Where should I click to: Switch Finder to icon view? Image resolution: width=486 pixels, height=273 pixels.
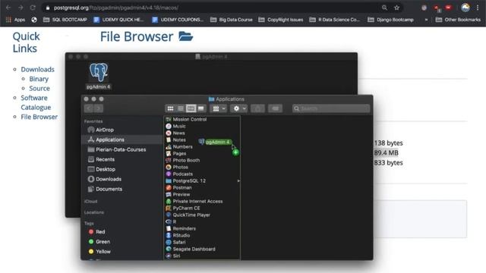coord(170,108)
